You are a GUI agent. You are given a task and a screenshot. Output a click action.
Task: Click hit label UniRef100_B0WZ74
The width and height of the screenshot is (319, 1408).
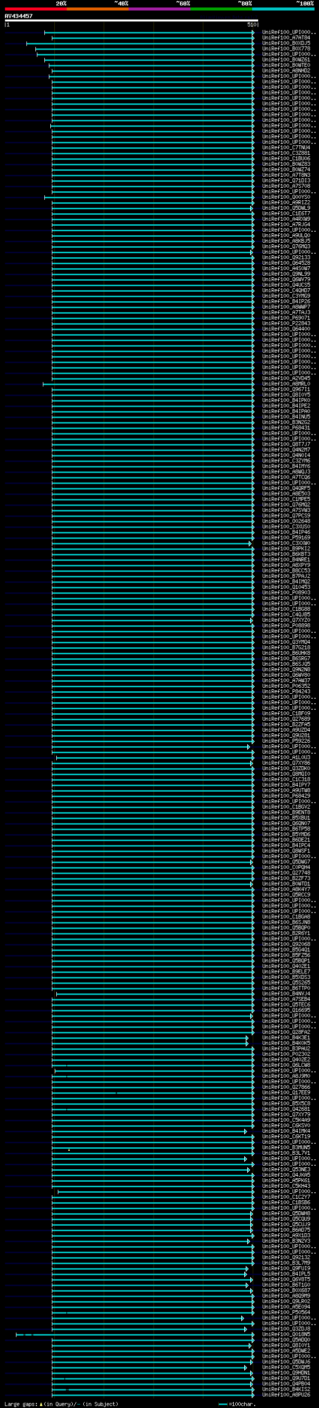click(x=286, y=169)
